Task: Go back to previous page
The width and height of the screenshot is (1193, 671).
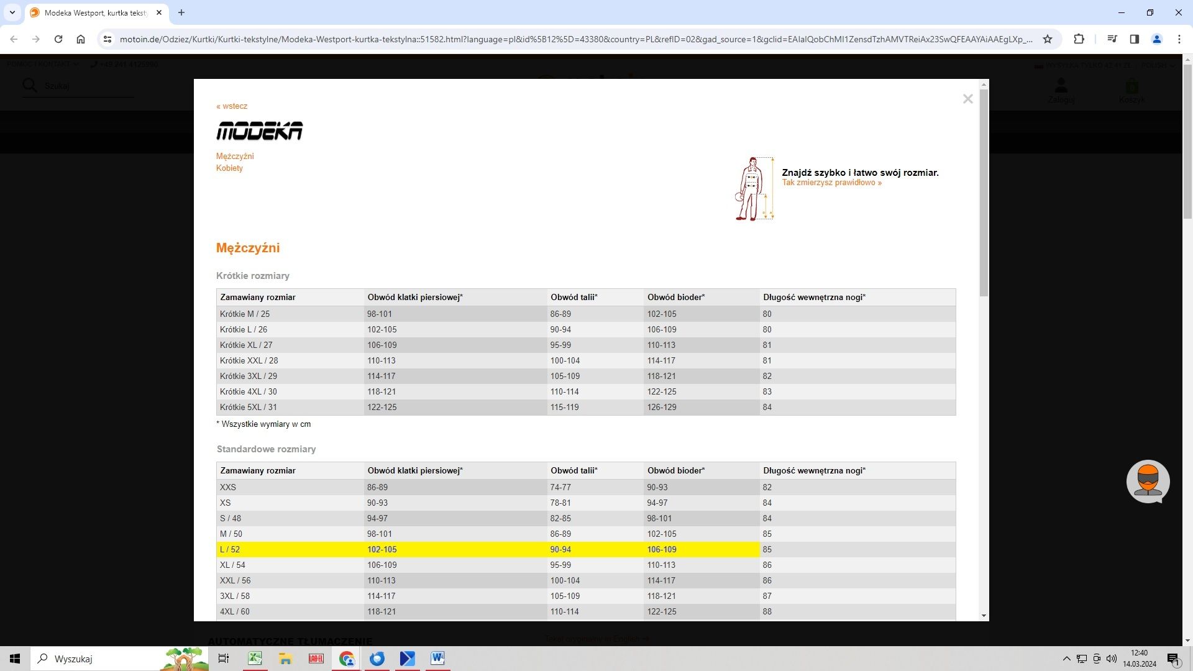Action: 14,39
